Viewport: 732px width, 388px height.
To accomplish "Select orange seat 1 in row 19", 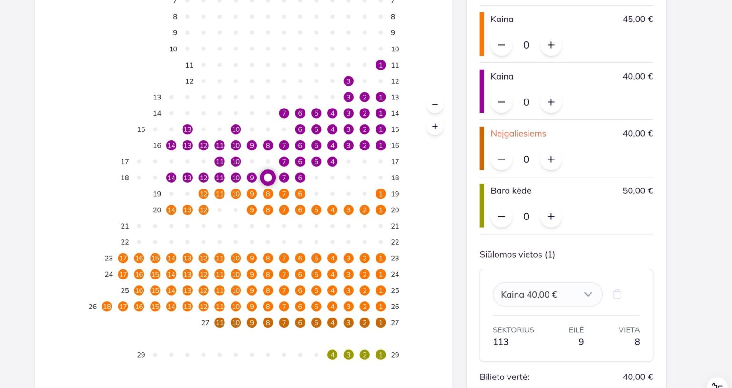I will 380,194.
